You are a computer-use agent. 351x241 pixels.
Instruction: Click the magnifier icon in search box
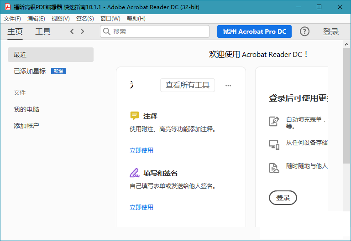(x=106, y=31)
